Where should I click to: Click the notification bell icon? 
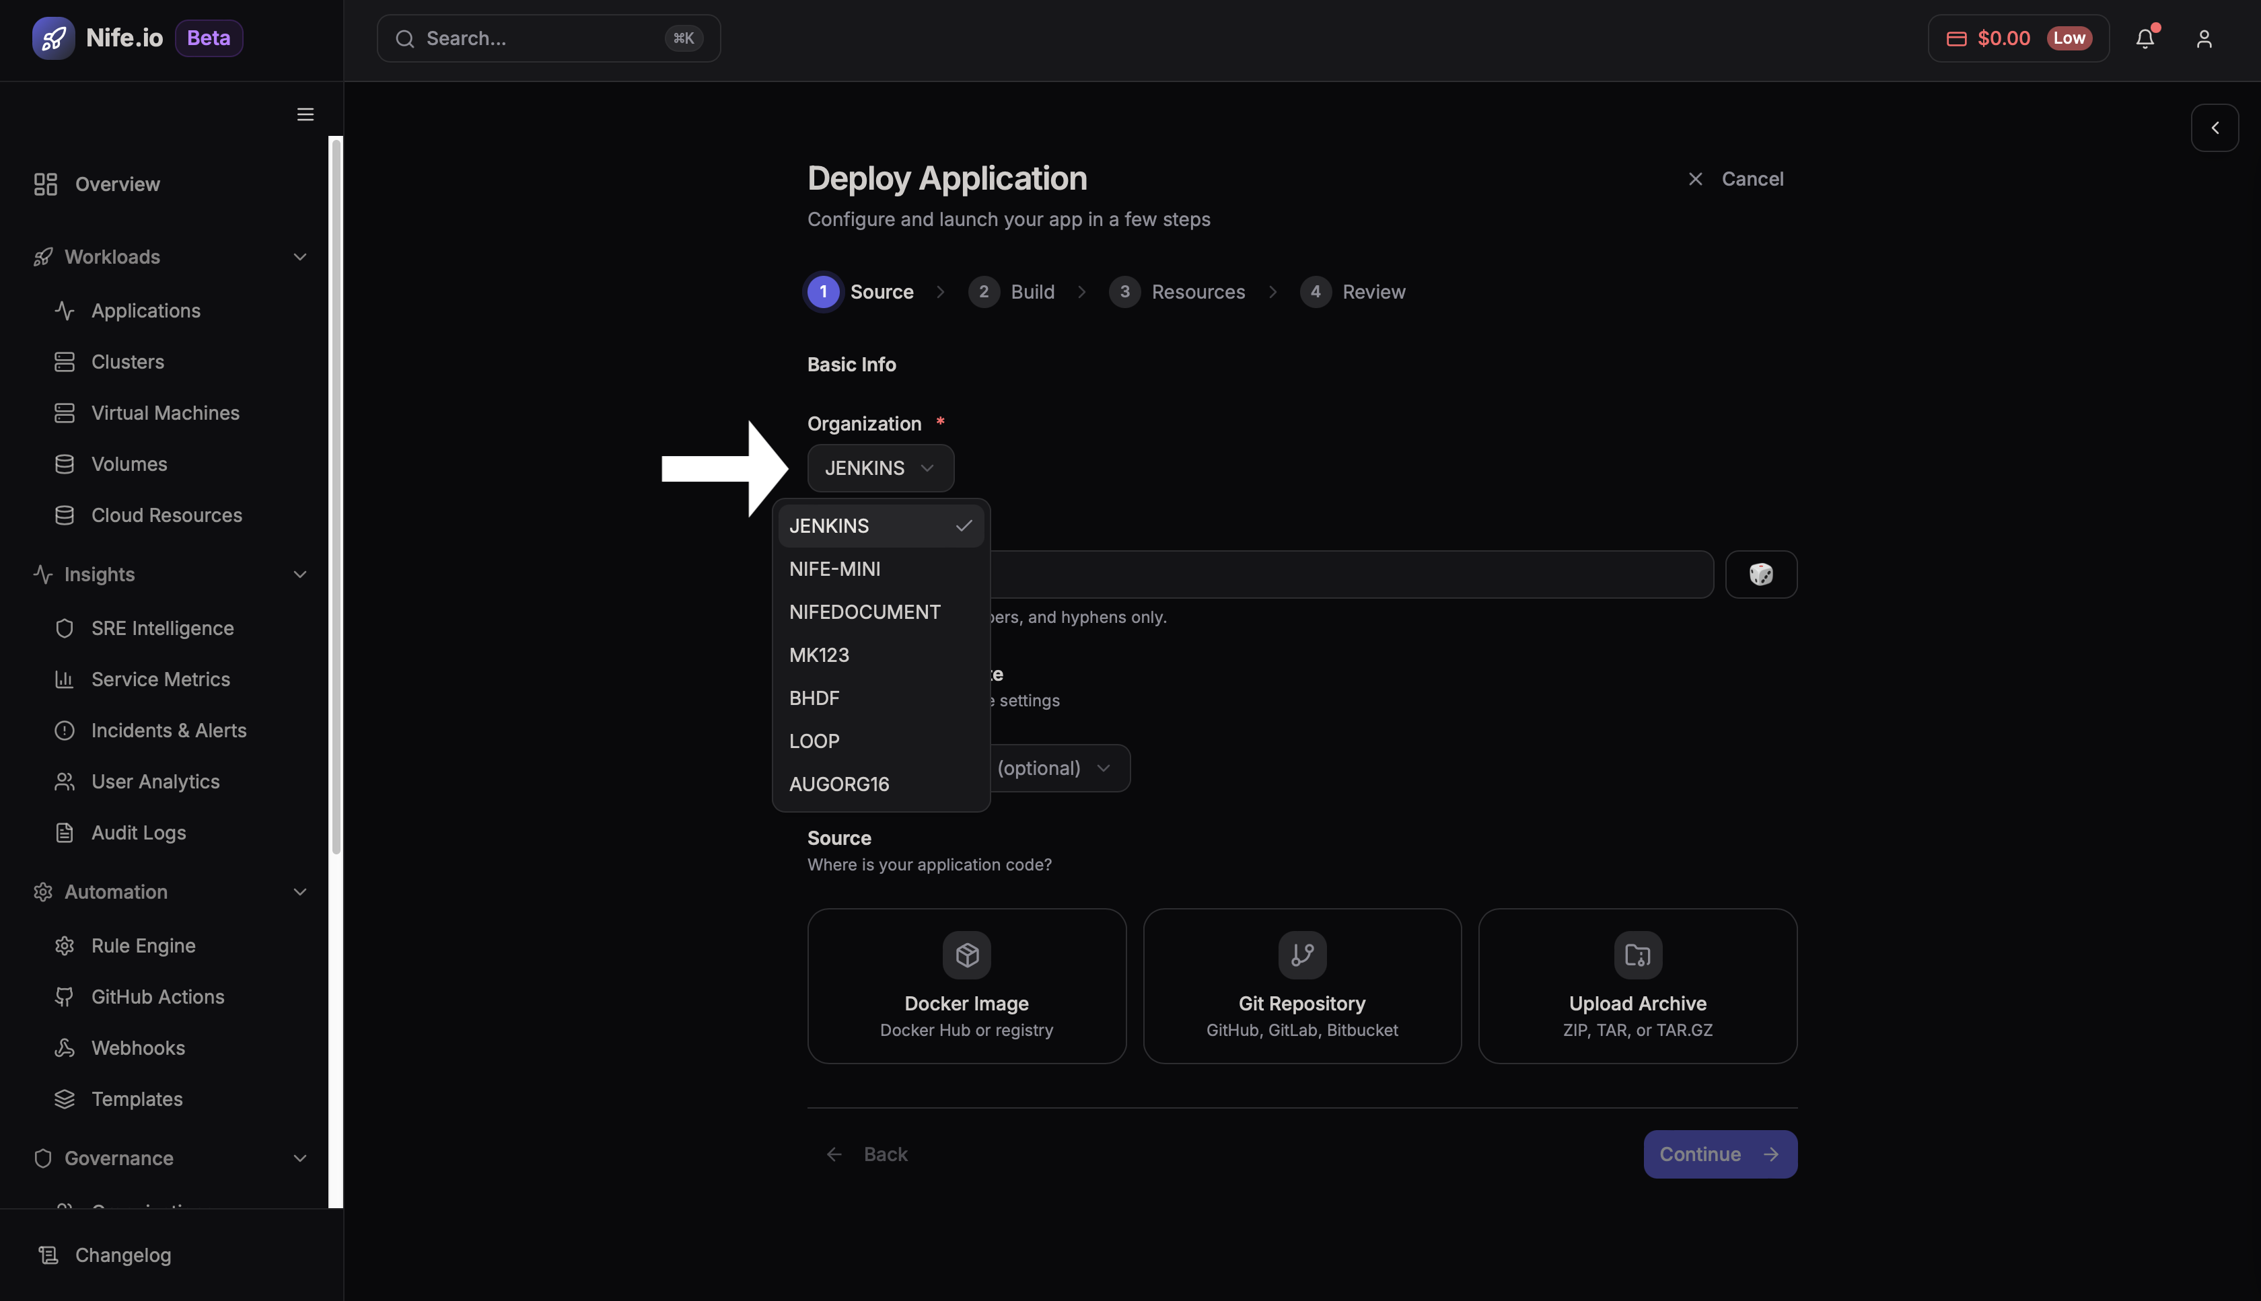pos(2145,38)
